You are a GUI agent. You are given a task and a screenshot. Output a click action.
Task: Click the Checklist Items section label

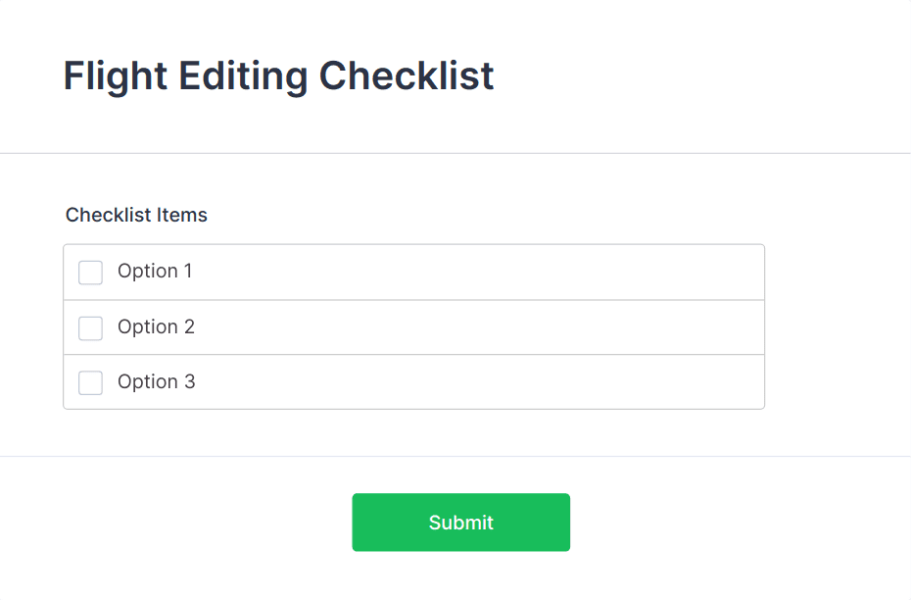[136, 215]
